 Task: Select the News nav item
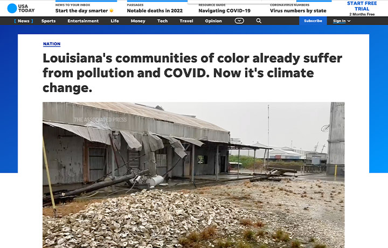coord(24,21)
